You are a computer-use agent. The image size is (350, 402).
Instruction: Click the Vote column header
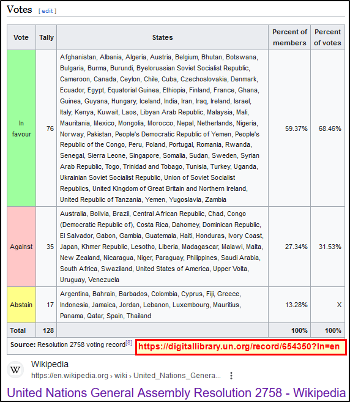coord(21,37)
